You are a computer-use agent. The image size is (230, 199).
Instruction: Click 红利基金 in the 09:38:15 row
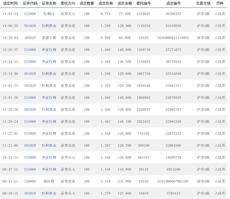(x=49, y=193)
